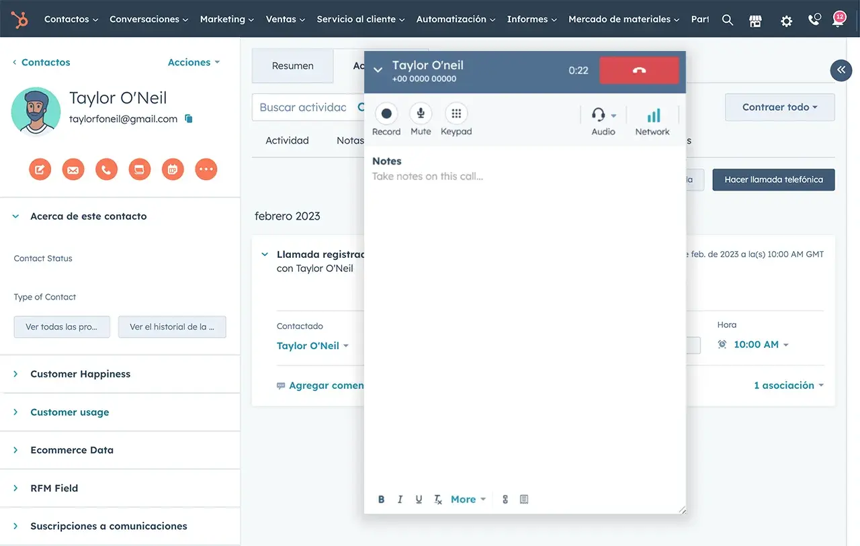The width and height of the screenshot is (860, 546).
Task: Open the 1 asociación dropdown
Action: pyautogui.click(x=789, y=385)
